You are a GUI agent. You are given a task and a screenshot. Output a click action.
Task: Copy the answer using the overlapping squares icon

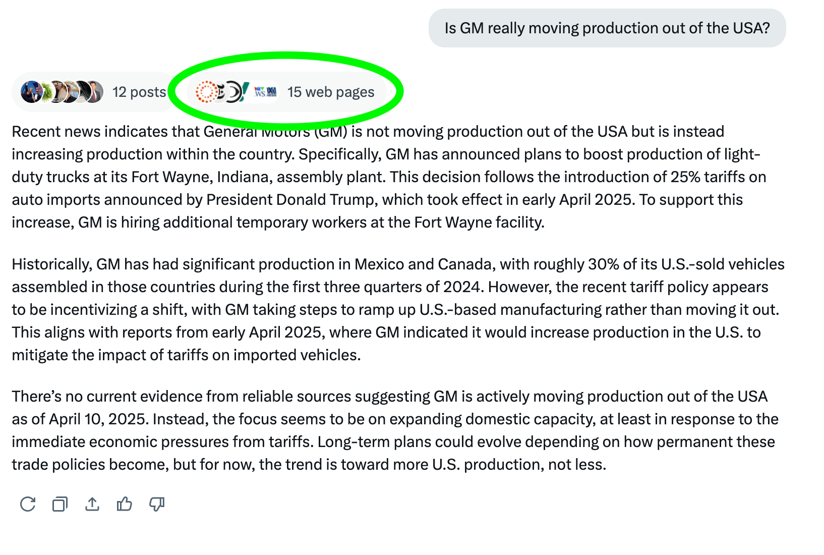[60, 504]
